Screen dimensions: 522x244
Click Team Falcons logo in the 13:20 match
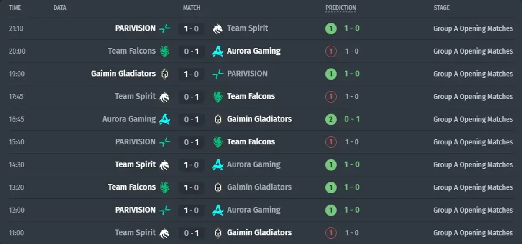[165, 187]
